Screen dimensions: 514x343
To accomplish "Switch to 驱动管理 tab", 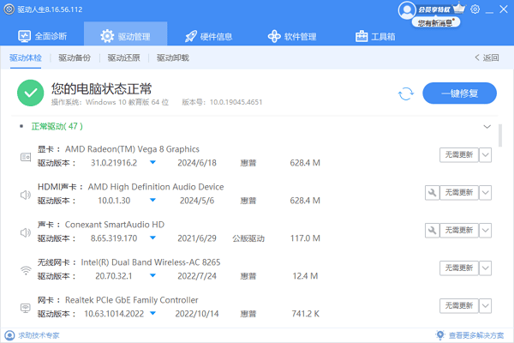I will tap(126, 33).
